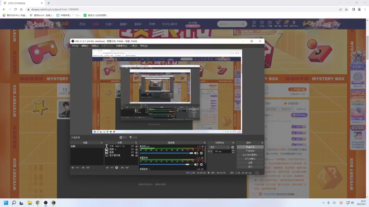The image size is (369, 207).
Task: Mute the Mic/Aux channel
Action: (x=196, y=153)
